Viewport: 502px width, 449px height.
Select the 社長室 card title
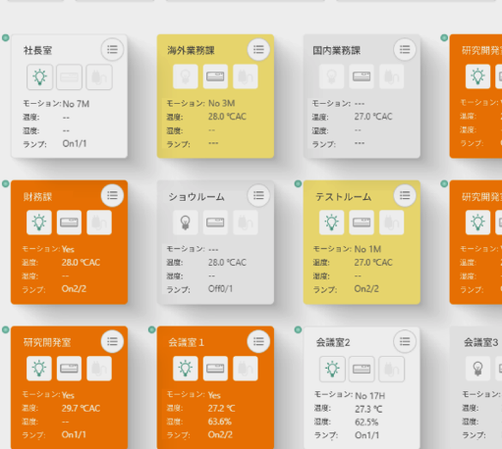(37, 50)
